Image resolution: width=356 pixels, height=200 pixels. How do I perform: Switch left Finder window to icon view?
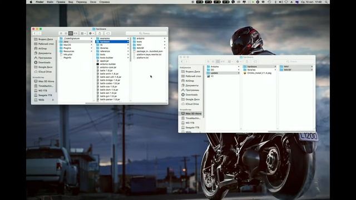coord(61,33)
